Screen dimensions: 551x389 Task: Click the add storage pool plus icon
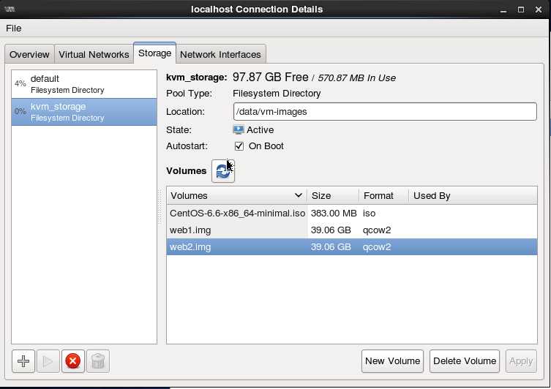coord(23,361)
